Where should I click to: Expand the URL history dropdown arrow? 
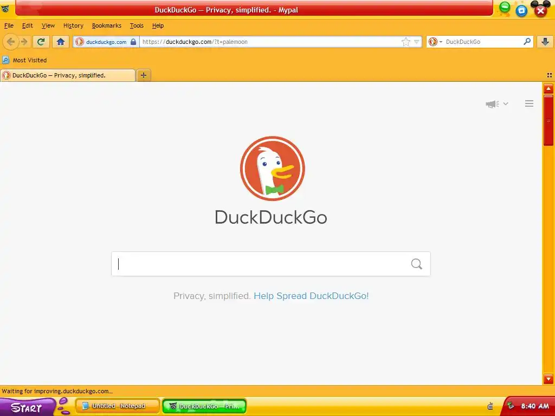tap(417, 42)
